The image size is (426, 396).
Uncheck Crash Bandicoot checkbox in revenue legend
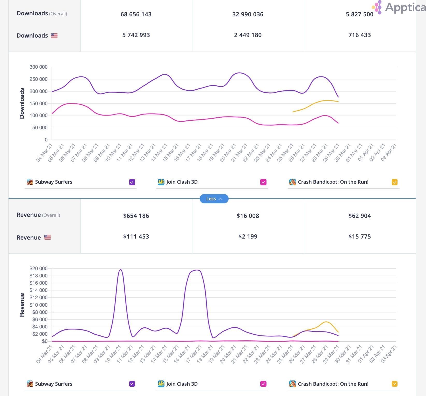[x=395, y=384]
